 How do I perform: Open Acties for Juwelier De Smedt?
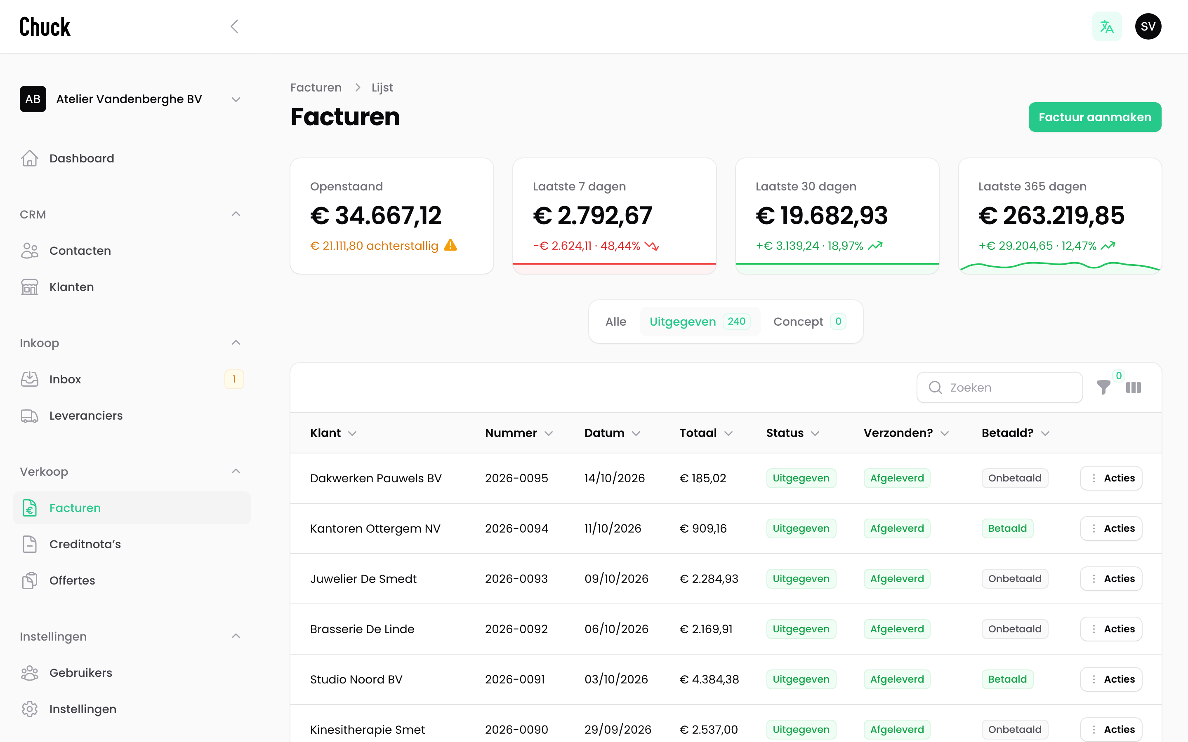point(1111,579)
